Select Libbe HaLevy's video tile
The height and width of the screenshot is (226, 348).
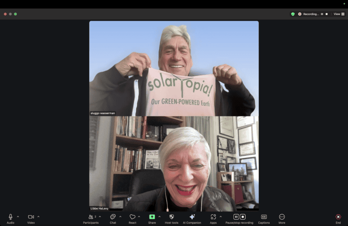174,163
